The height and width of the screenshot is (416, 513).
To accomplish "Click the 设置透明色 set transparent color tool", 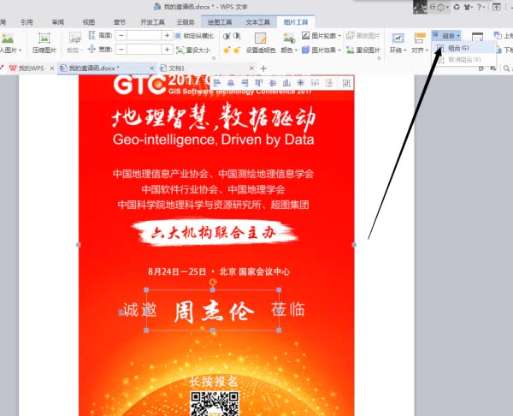I will [261, 43].
